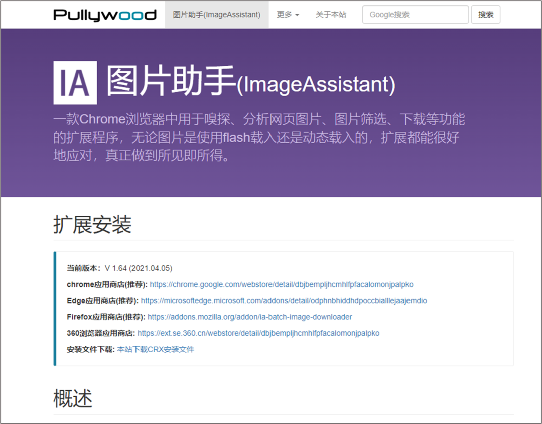Open the 关于本站 menu item
The width and height of the screenshot is (542, 424).
[331, 15]
